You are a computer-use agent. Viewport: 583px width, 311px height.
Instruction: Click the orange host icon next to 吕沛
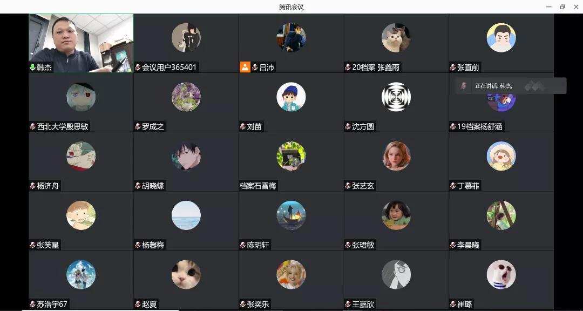click(x=245, y=67)
